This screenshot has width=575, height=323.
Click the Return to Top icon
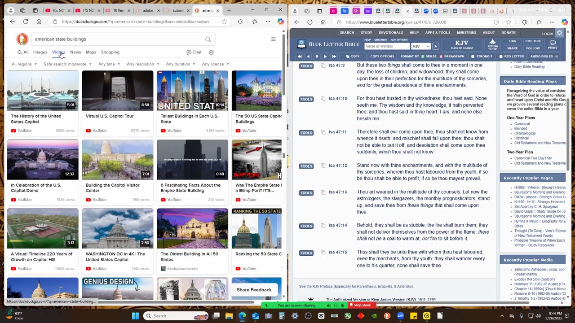pyautogui.click(x=492, y=44)
